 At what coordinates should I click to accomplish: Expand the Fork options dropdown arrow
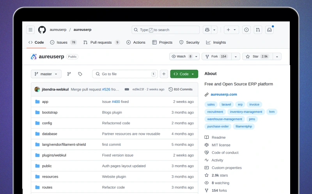pos(236,56)
